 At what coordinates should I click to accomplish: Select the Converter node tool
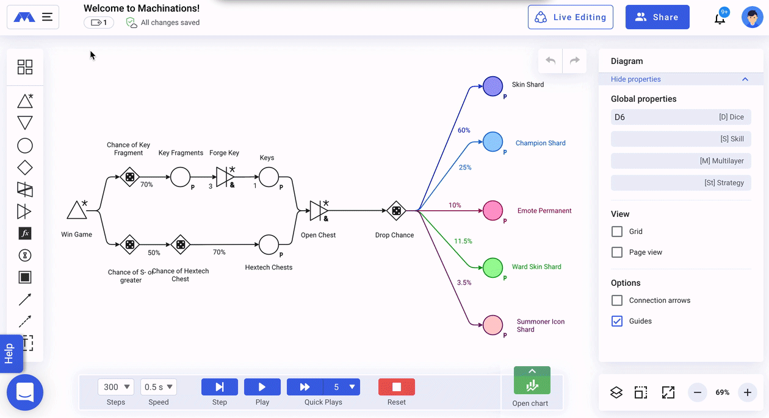click(25, 211)
